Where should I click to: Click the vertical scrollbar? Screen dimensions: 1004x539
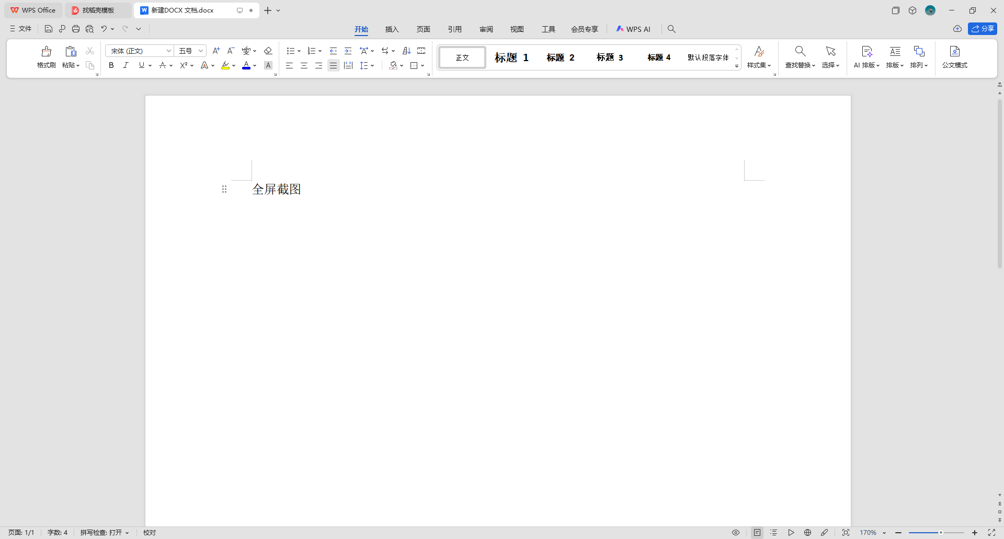[x=1000, y=183]
